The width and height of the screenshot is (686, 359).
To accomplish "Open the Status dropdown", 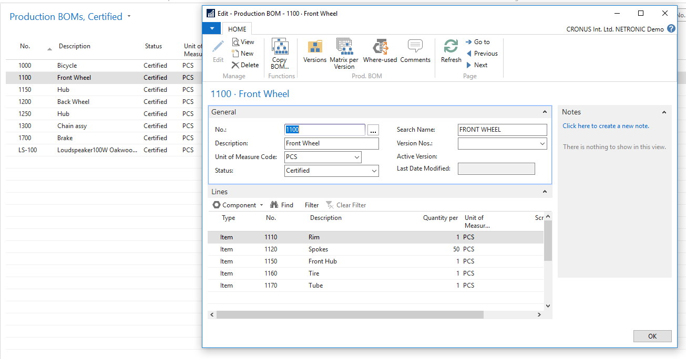I will [374, 171].
